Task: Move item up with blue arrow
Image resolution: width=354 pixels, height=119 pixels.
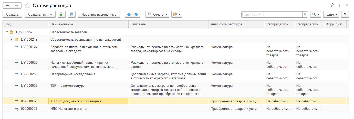Action: [129, 15]
